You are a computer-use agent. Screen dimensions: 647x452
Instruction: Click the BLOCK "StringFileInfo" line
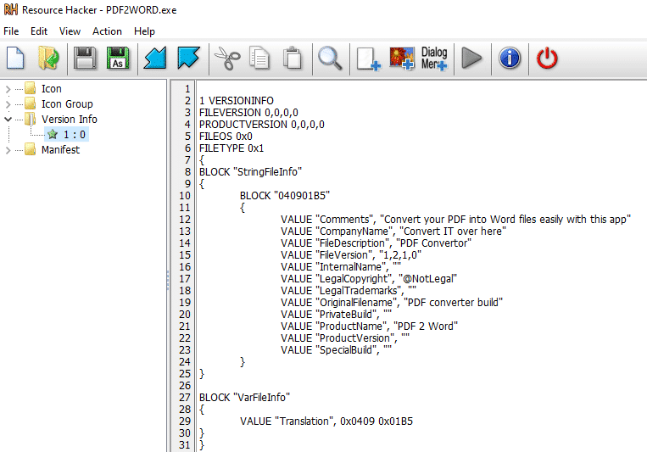[250, 172]
